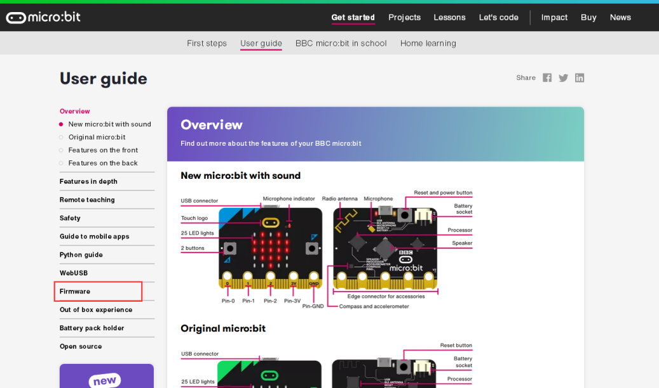659x388 pixels.
Task: Switch to the First steps tab
Action: tap(207, 43)
